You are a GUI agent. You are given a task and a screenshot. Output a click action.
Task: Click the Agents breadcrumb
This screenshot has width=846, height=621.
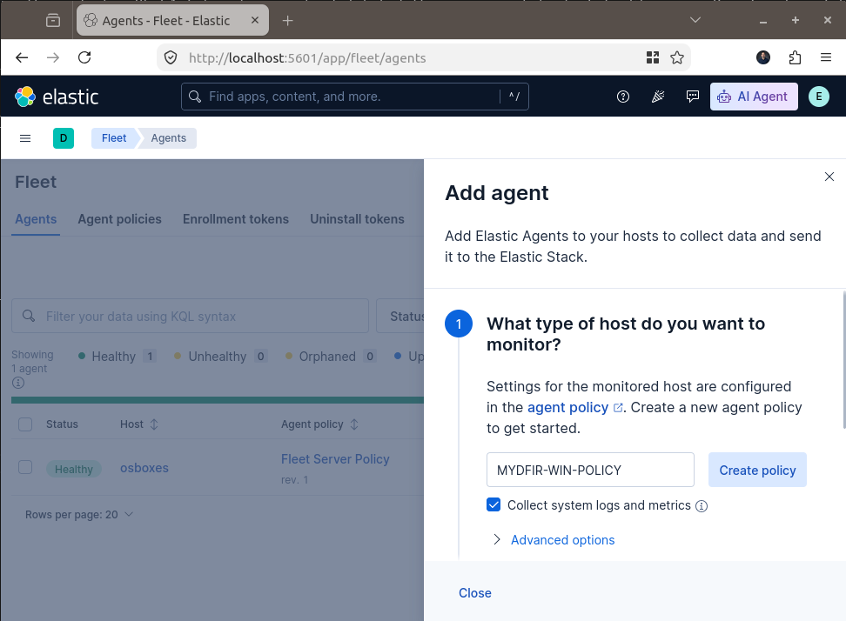[x=168, y=138]
